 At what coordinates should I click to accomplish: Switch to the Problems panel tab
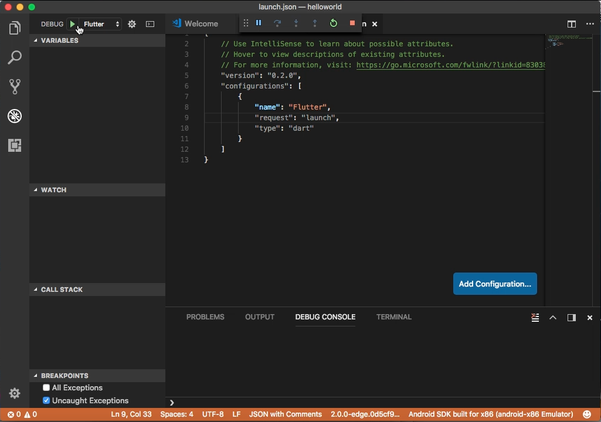(x=205, y=317)
